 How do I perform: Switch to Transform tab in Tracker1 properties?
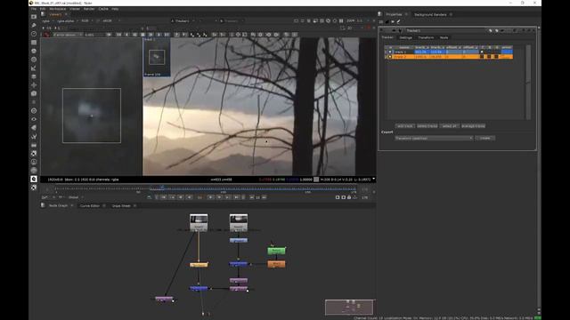[426, 37]
